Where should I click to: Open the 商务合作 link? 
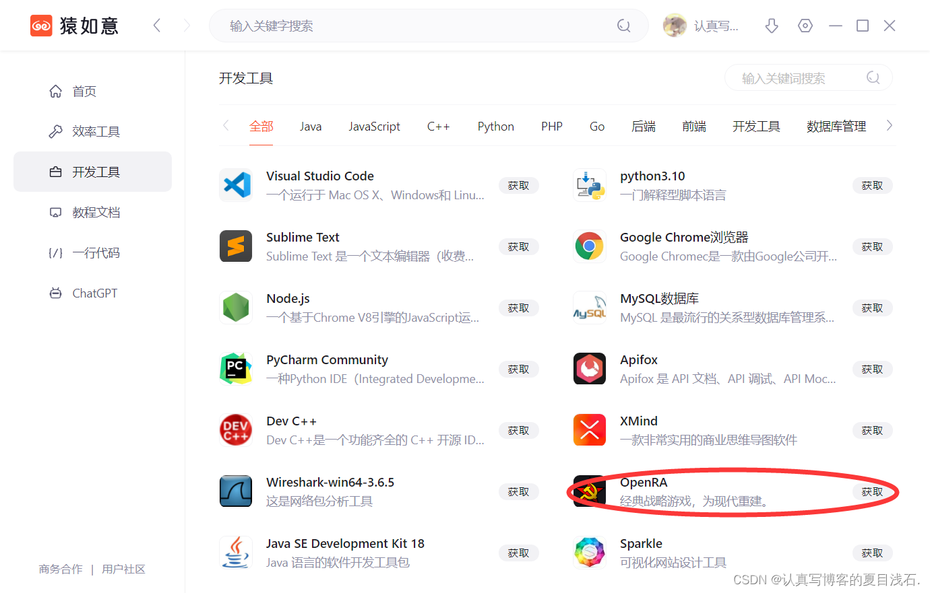click(x=61, y=569)
